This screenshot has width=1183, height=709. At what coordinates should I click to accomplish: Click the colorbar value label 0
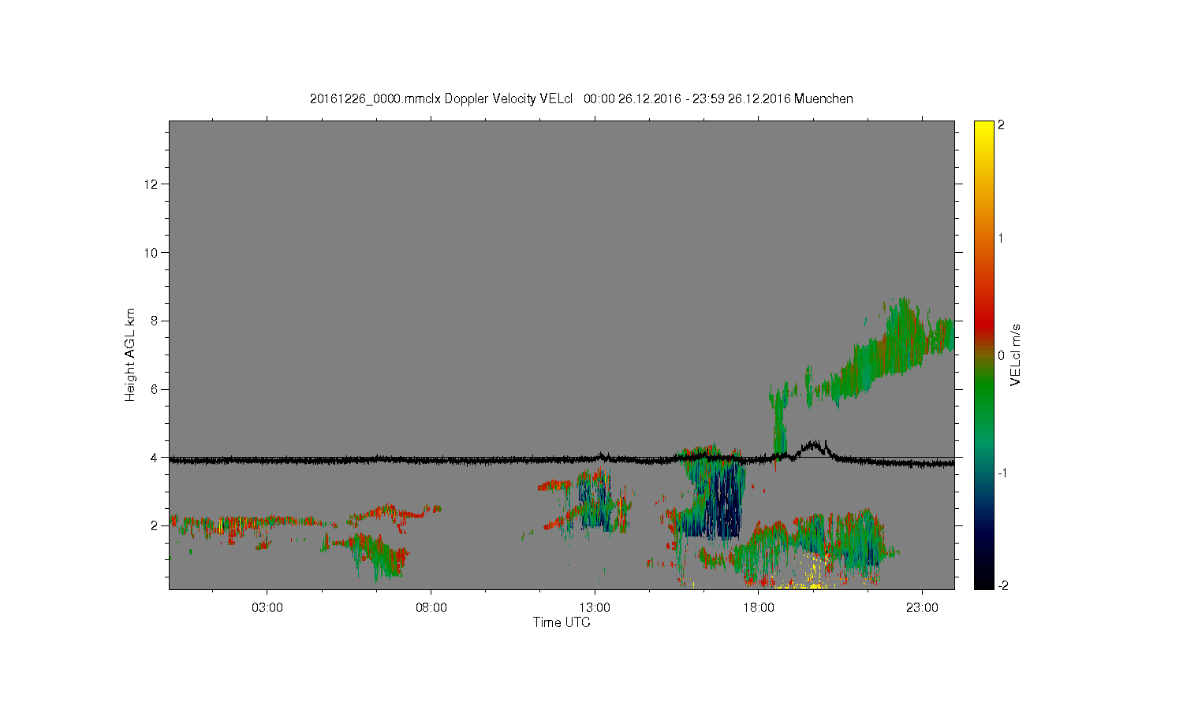[x=1002, y=355]
